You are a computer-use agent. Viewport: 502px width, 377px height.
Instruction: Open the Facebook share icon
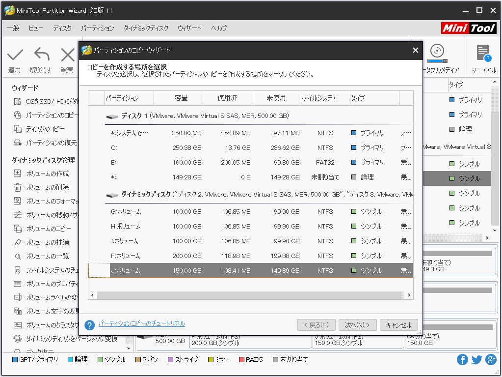pyautogui.click(x=462, y=360)
